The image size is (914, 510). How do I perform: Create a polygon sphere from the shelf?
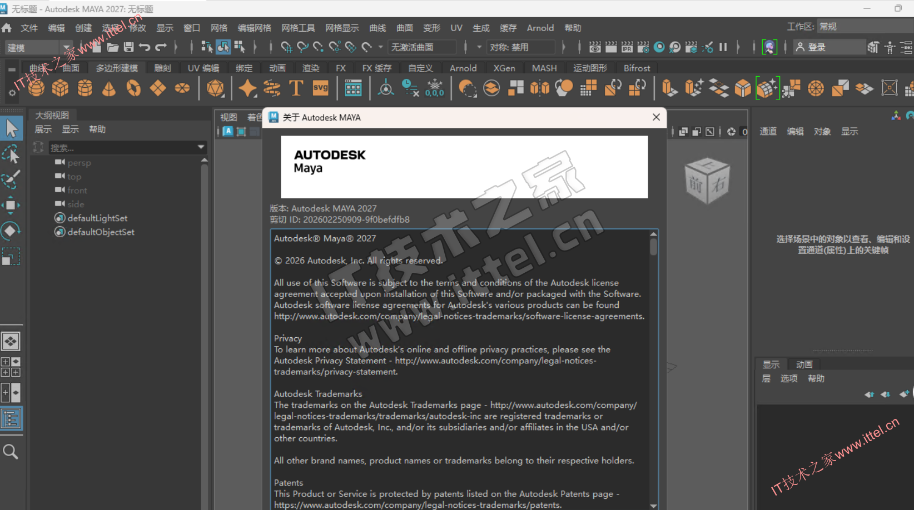point(36,88)
